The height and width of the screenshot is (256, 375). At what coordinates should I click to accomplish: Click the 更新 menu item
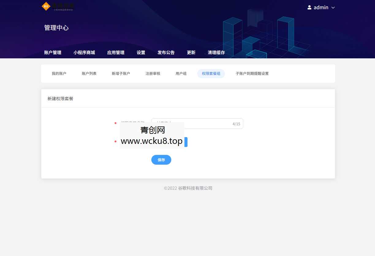coord(191,52)
